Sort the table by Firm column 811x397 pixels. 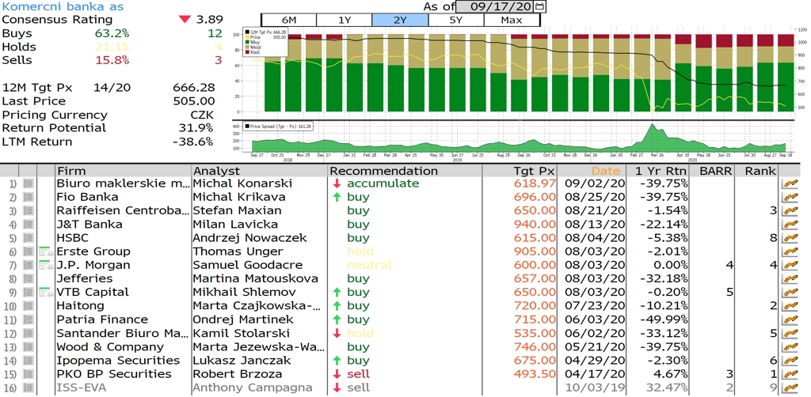click(x=123, y=171)
